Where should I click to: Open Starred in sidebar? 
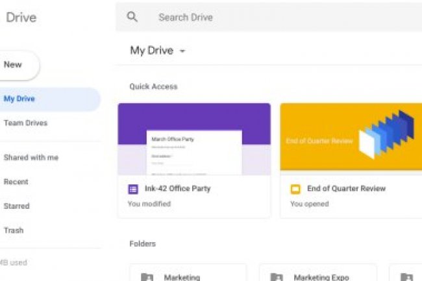16,206
